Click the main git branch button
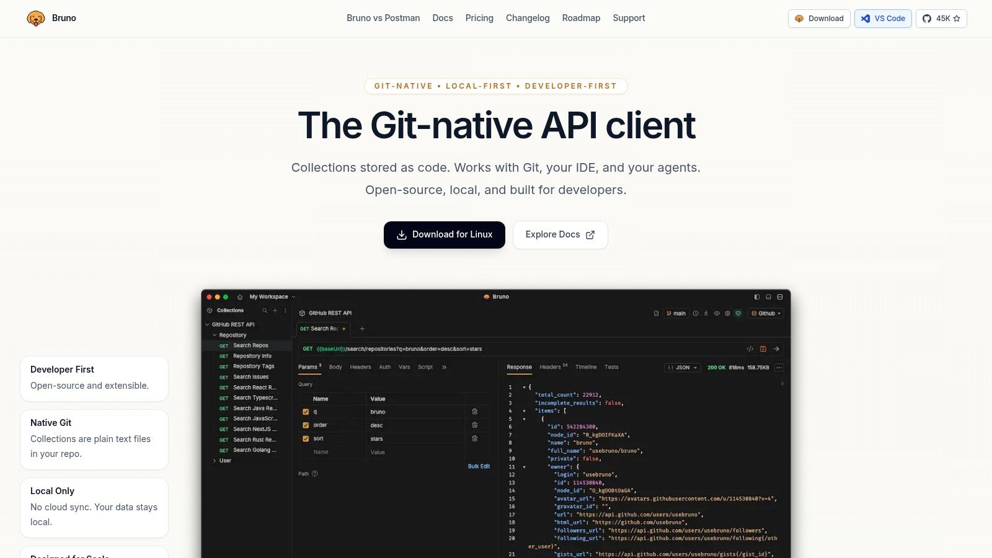The width and height of the screenshot is (992, 558). tap(676, 314)
